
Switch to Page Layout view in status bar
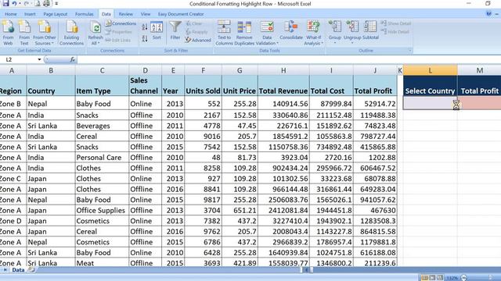click(432, 278)
